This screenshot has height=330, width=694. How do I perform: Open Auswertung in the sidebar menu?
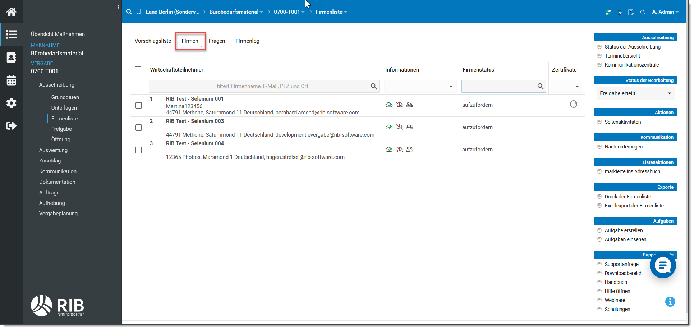pyautogui.click(x=53, y=150)
